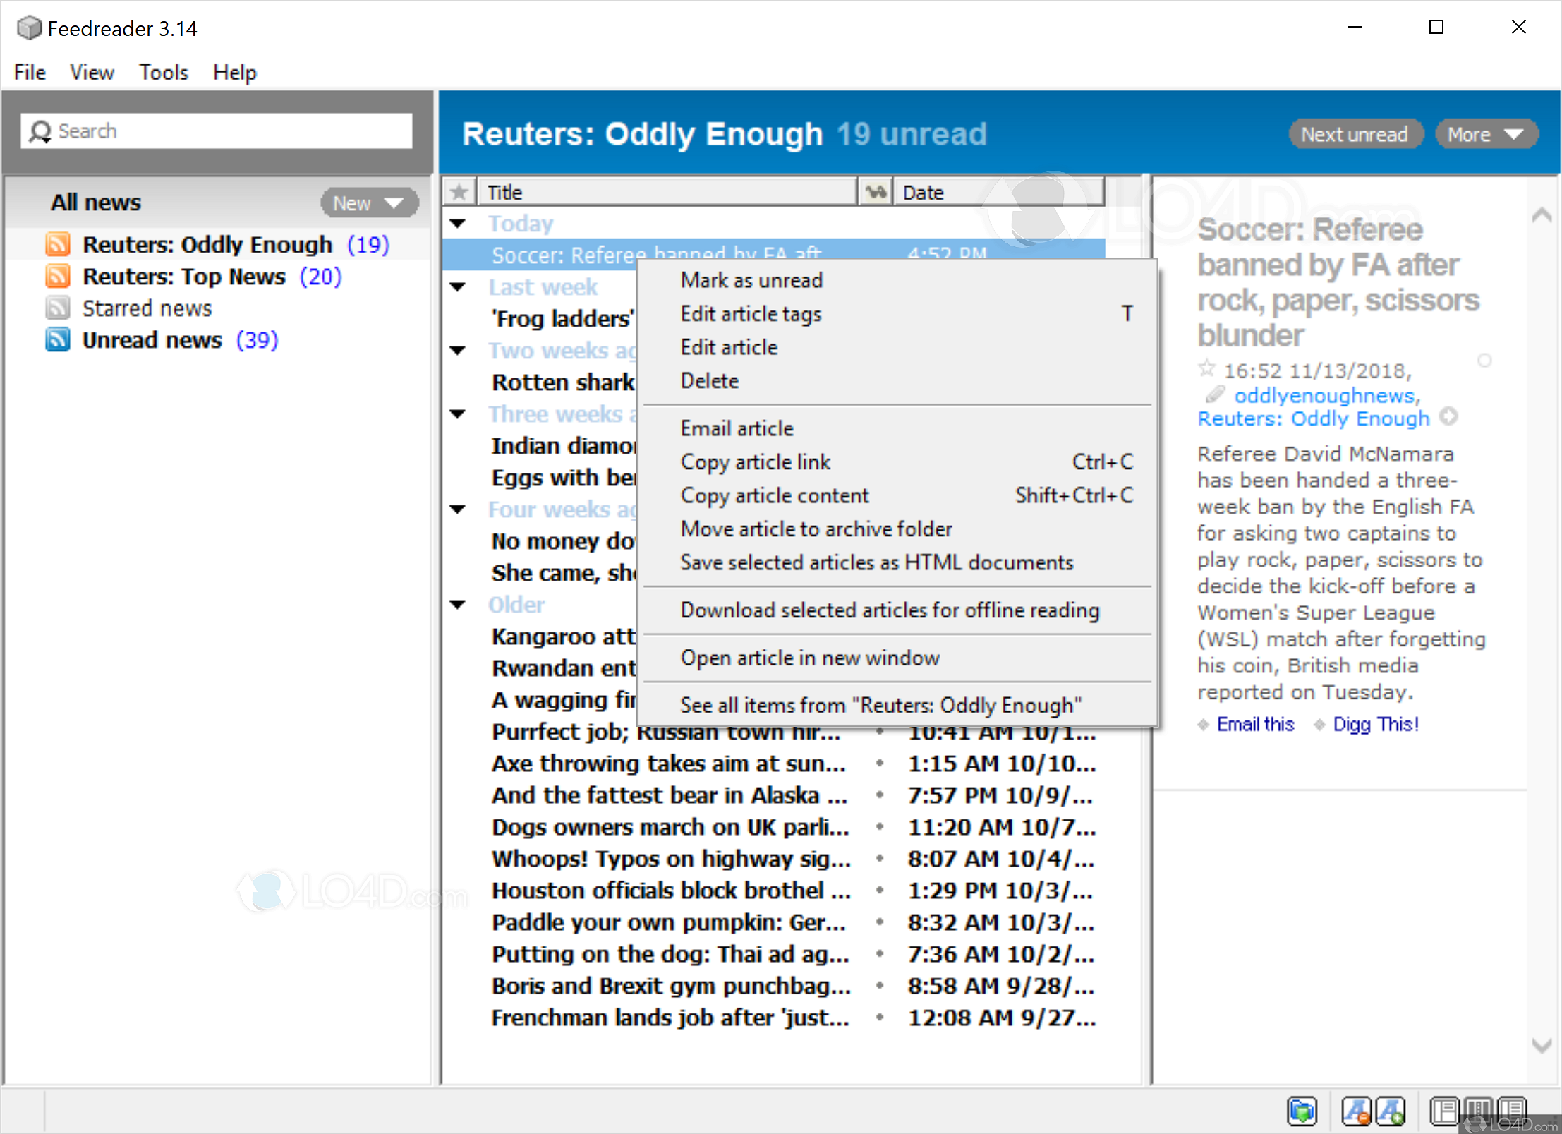Click the star column header

(459, 192)
